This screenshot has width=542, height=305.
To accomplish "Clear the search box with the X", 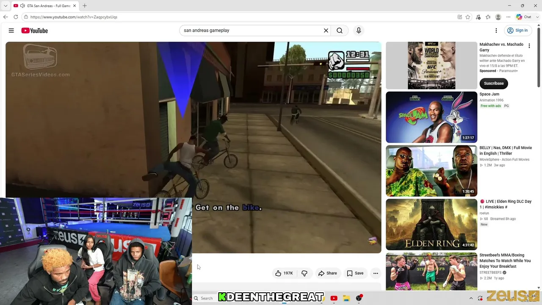I will pyautogui.click(x=326, y=30).
